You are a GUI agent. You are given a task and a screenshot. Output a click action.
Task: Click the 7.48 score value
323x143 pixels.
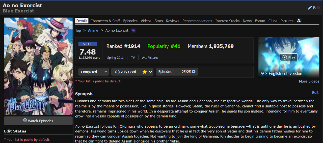tap(88, 52)
